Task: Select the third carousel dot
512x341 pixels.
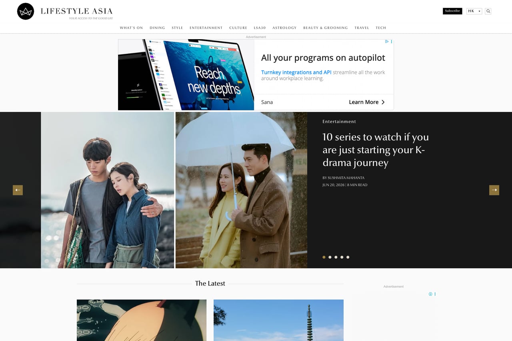Action: pos(336,257)
